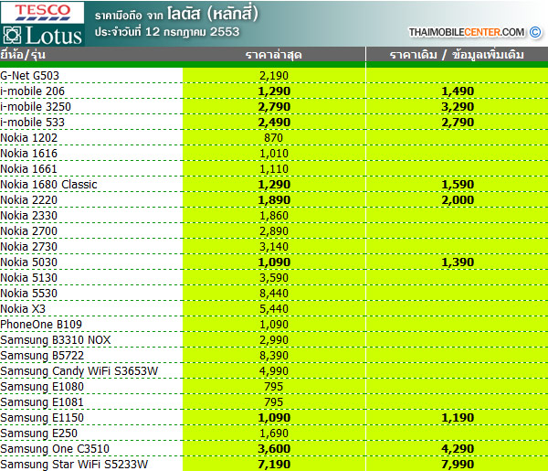
Task: Click Nokia 1202 price 870
Action: click(x=274, y=138)
